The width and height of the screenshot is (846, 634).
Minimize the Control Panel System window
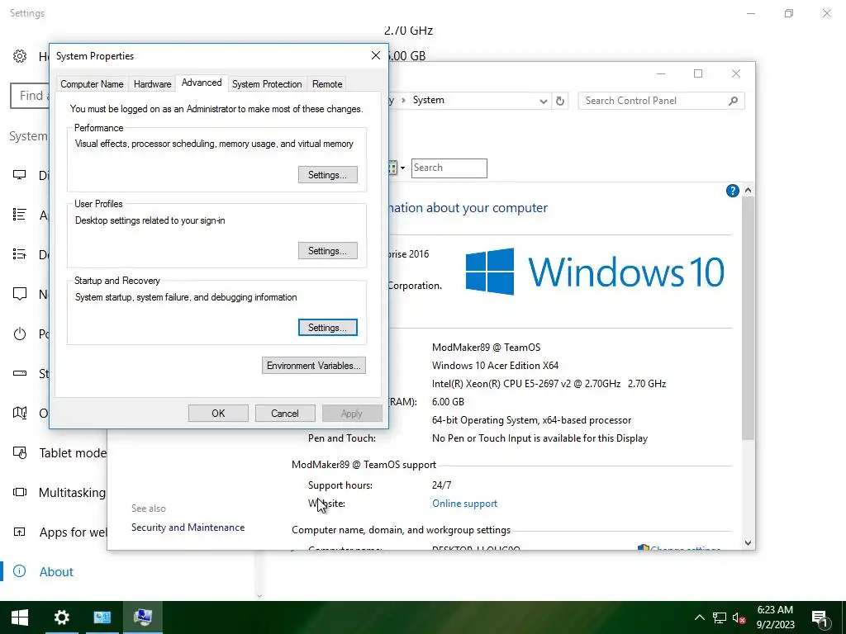[x=661, y=73]
